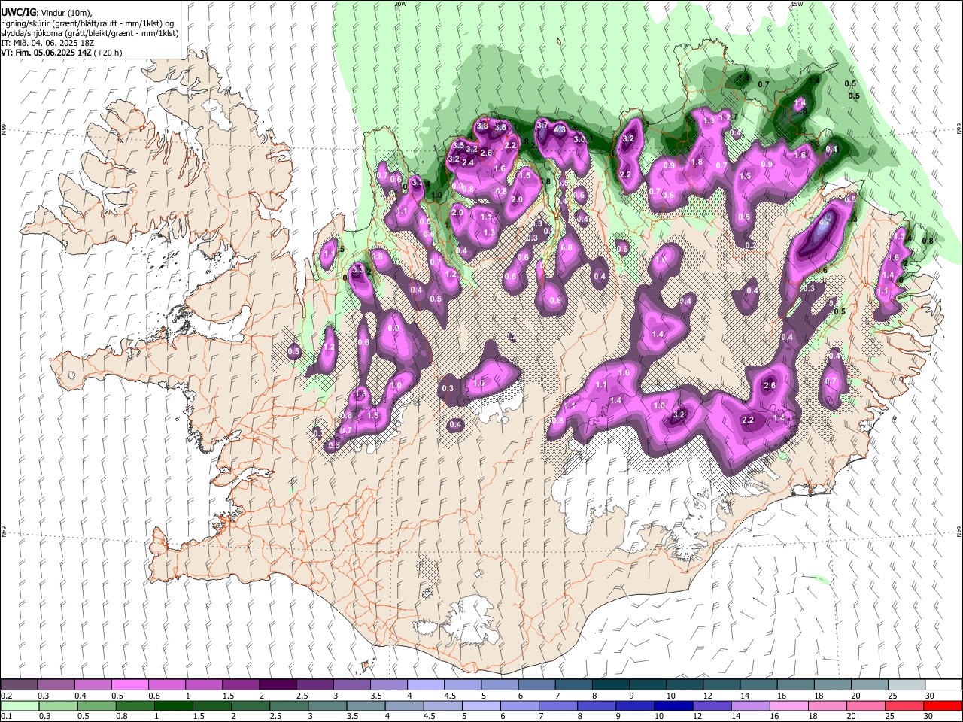Select the title line "UWC/IG: Vindur (10m),"

[x=47, y=13]
